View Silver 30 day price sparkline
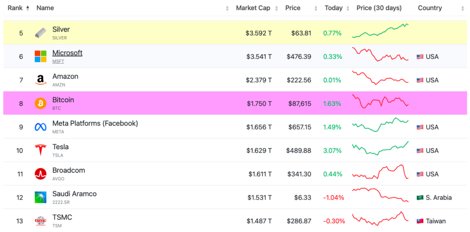 [380, 31]
